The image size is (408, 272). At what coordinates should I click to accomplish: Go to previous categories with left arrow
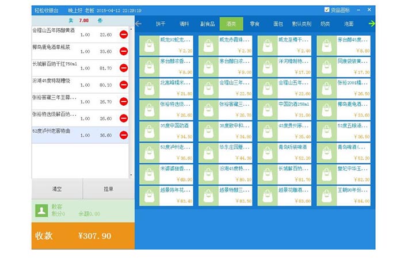[x=139, y=24]
